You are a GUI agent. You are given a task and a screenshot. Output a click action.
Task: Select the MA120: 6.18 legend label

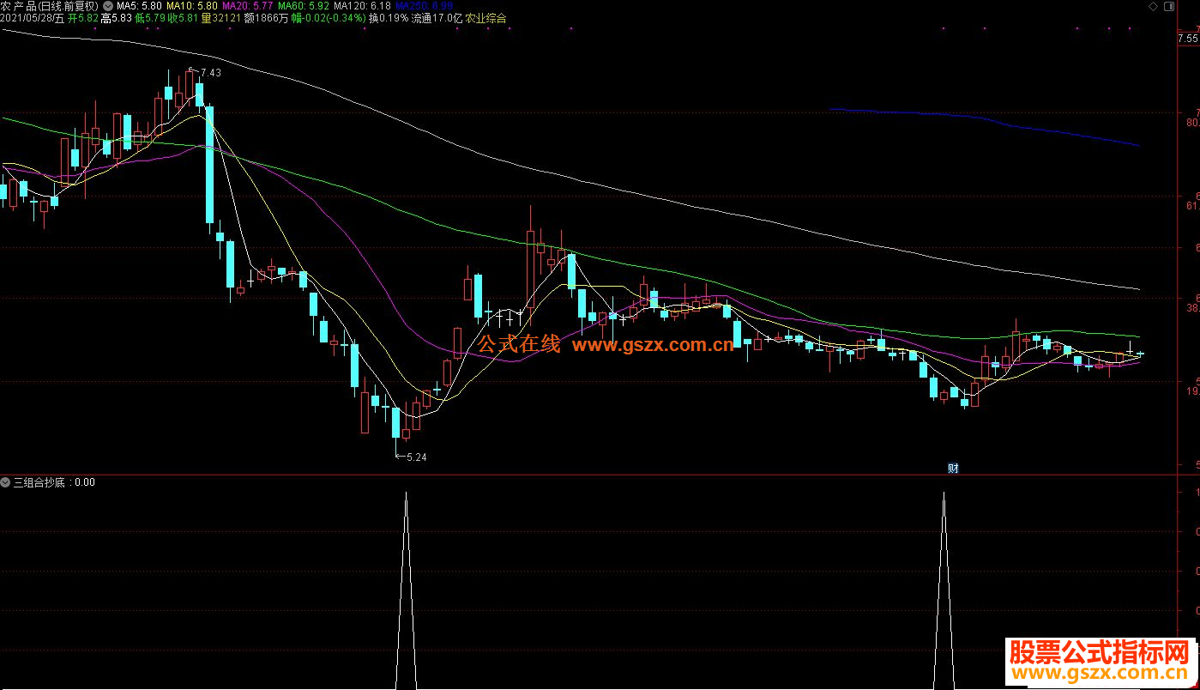pos(362,5)
